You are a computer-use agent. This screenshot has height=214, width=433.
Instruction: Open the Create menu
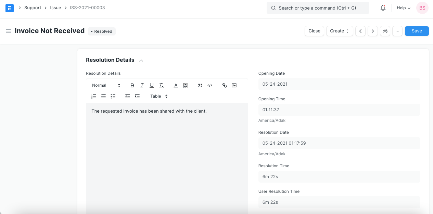point(339,31)
